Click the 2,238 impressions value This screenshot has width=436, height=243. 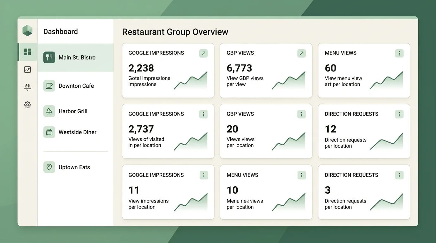(x=141, y=68)
